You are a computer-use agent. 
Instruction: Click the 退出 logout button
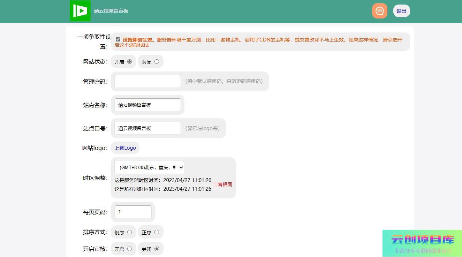(401, 11)
